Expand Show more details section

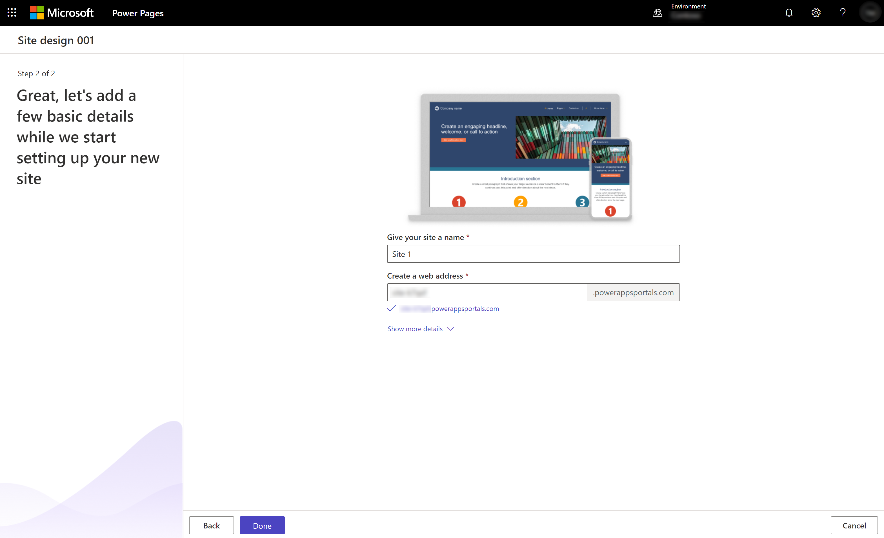tap(421, 328)
